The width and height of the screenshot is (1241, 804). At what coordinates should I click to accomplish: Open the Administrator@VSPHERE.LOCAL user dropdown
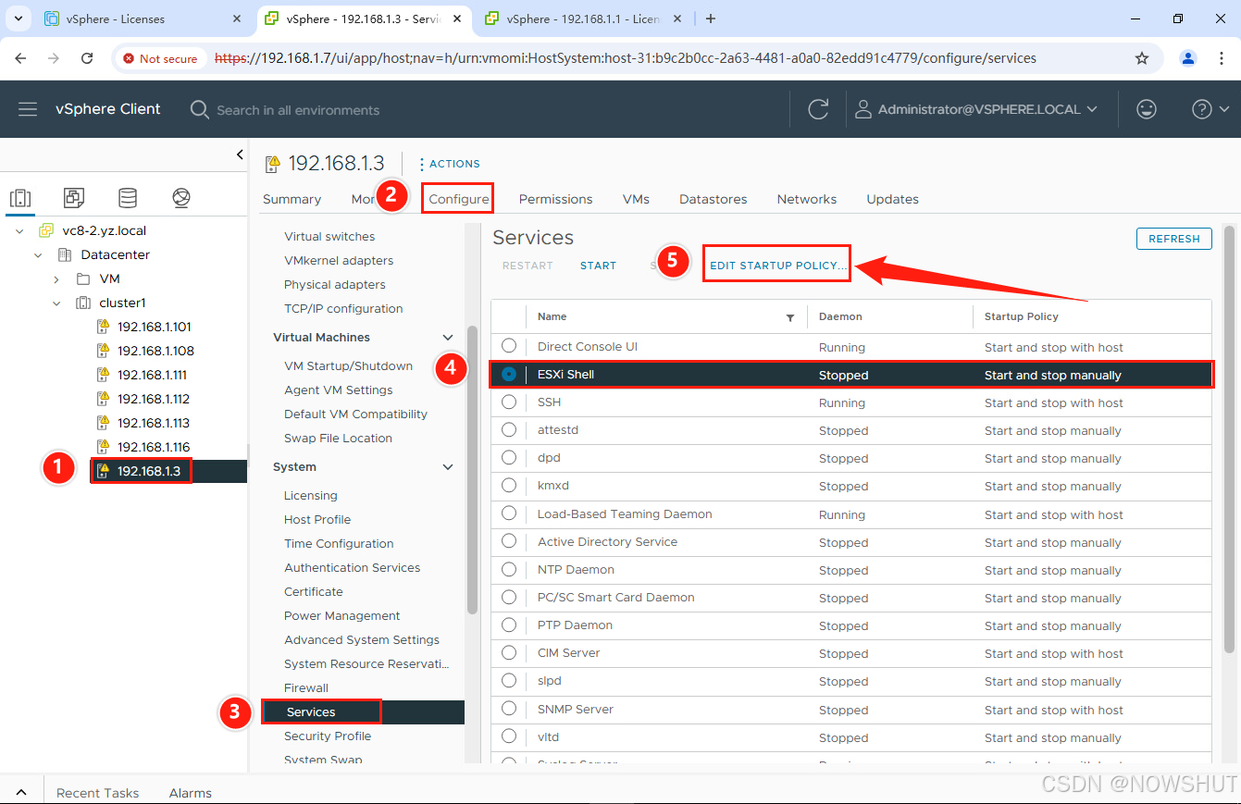976,109
